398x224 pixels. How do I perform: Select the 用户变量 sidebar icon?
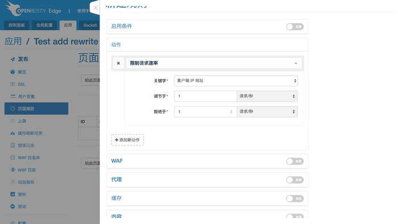pos(13,96)
